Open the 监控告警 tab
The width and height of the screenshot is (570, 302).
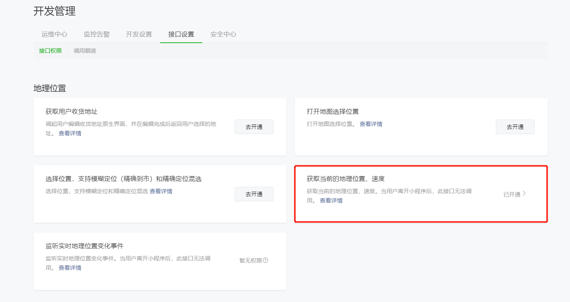pyautogui.click(x=97, y=34)
